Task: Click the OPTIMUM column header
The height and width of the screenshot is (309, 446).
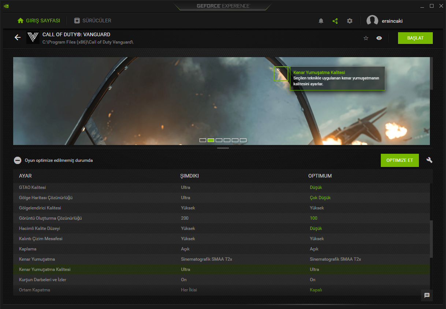Action: pos(320,176)
